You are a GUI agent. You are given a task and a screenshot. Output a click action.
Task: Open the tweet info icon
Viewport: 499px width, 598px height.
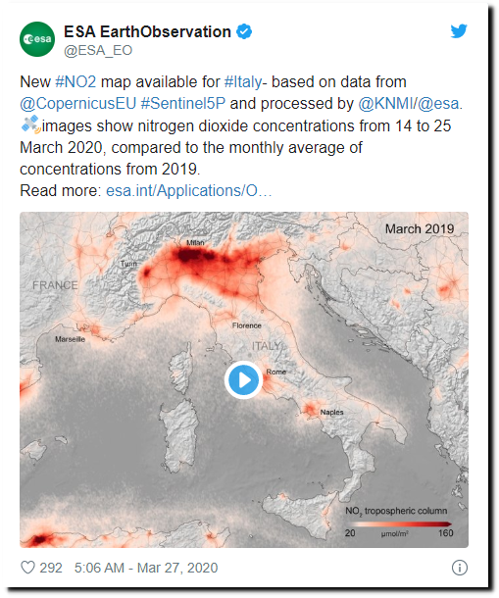coord(460,568)
